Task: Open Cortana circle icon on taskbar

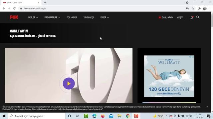Action: click(x=70, y=116)
